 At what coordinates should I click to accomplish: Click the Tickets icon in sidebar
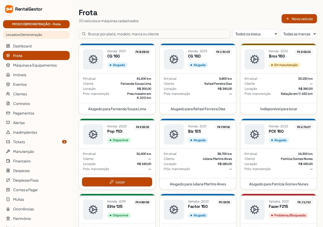[8, 142]
